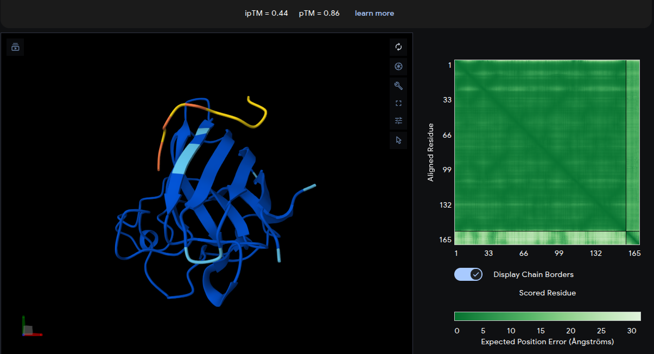This screenshot has width=654, height=354.
Task: Open the wrench settings panel
Action: coord(398,86)
